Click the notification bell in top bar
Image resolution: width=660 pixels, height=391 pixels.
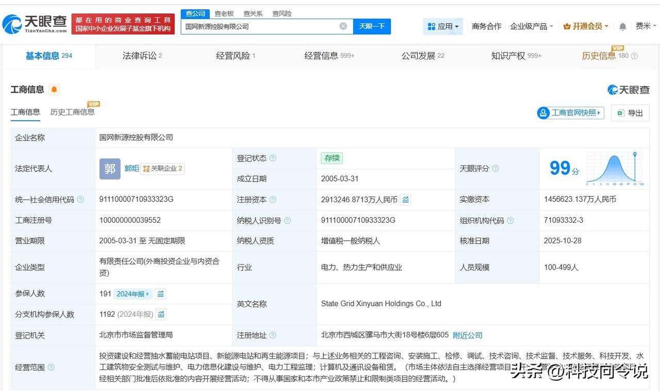[623, 26]
